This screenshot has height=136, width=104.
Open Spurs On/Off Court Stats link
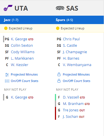pos(76,81)
